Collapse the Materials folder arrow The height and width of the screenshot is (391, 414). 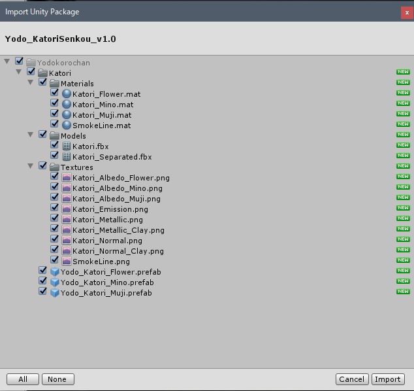30,82
